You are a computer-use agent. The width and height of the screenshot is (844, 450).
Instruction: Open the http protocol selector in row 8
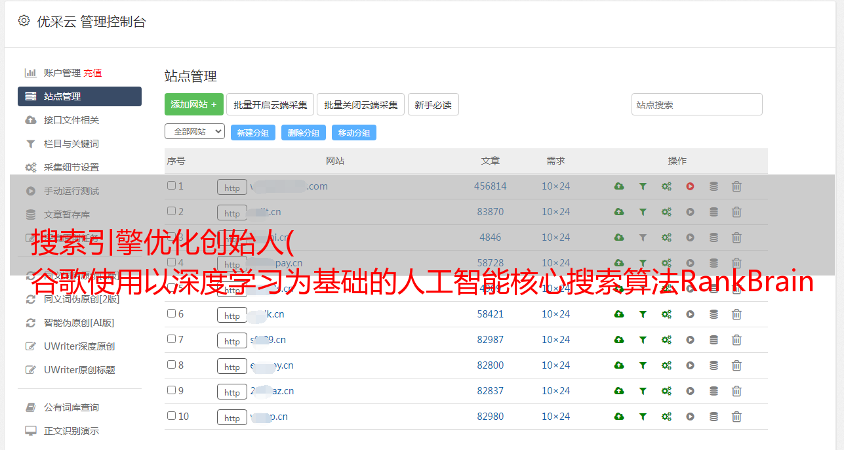click(x=232, y=366)
